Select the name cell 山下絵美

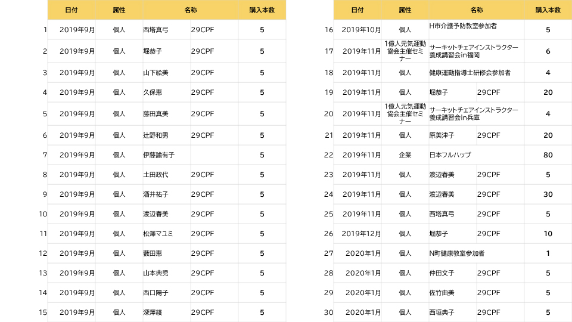156,73
